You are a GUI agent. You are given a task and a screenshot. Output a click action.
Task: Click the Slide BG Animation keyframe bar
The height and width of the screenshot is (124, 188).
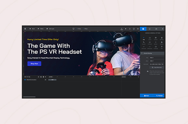(x=52, y=80)
